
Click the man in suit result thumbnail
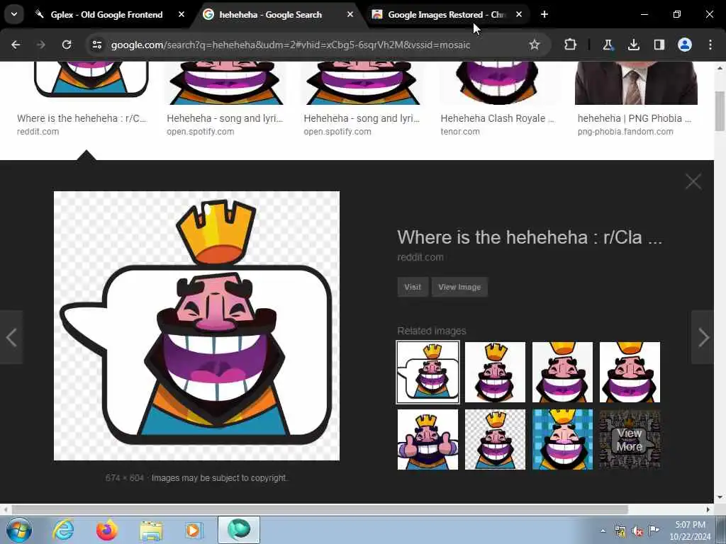[636, 84]
